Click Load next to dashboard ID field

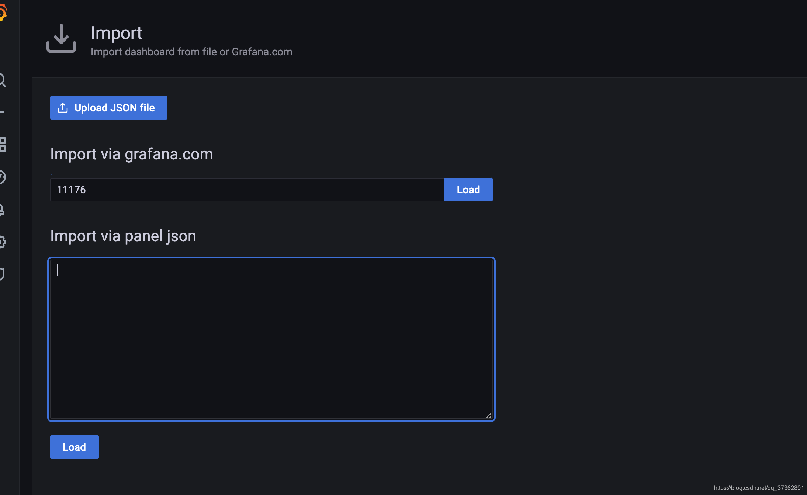[468, 190]
